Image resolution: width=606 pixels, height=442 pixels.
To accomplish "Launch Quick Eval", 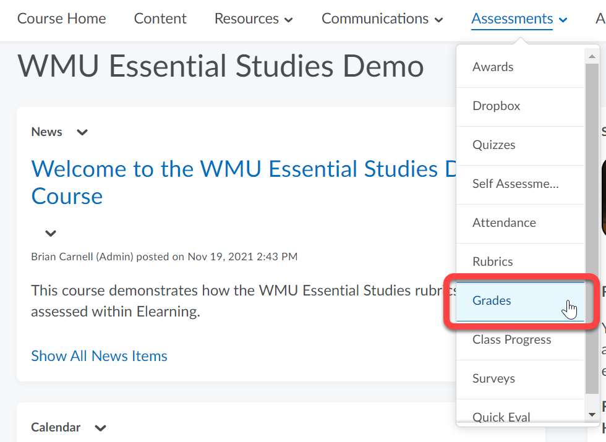I will coord(501,417).
